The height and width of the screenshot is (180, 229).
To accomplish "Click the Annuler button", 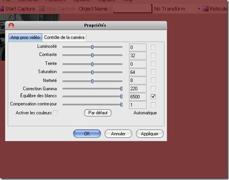I will point(118,134).
